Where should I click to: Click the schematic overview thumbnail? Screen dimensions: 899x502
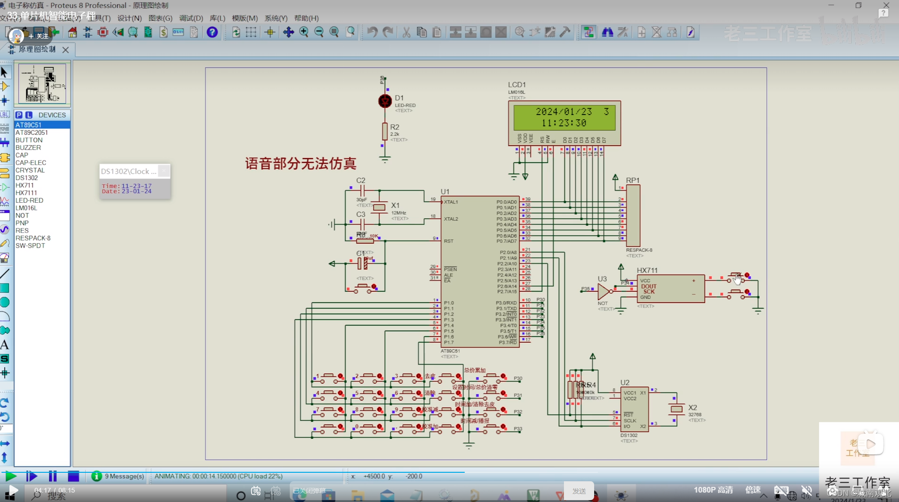click(x=42, y=83)
